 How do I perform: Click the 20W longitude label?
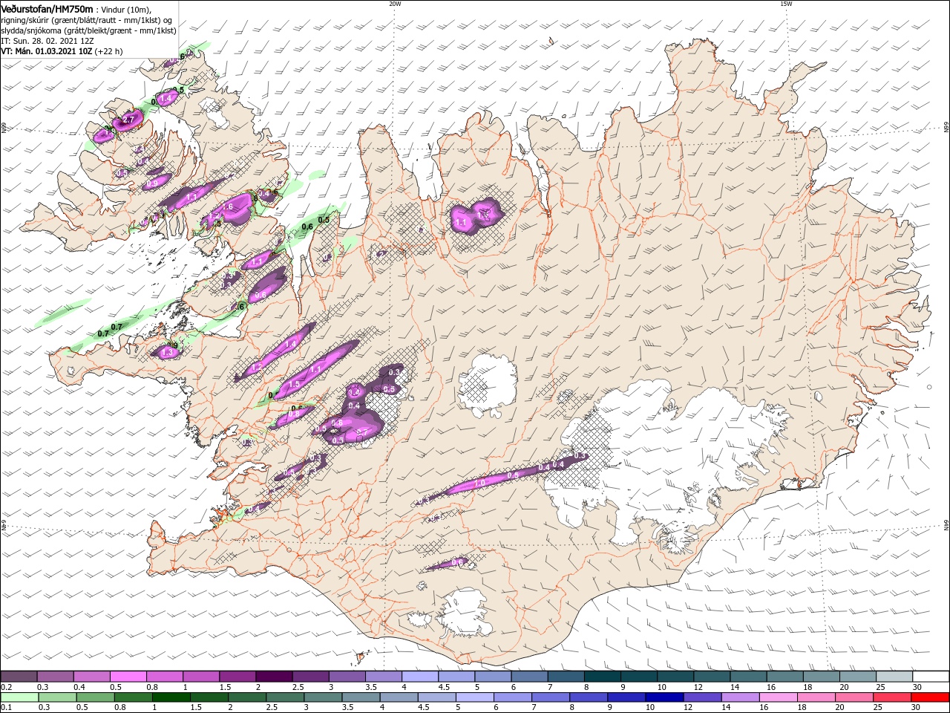tap(395, 4)
